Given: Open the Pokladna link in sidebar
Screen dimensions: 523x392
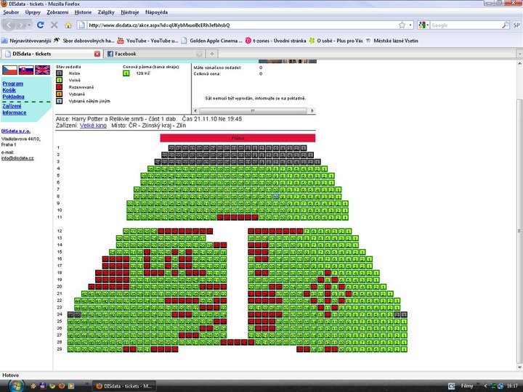Looking at the screenshot, I should point(13,97).
